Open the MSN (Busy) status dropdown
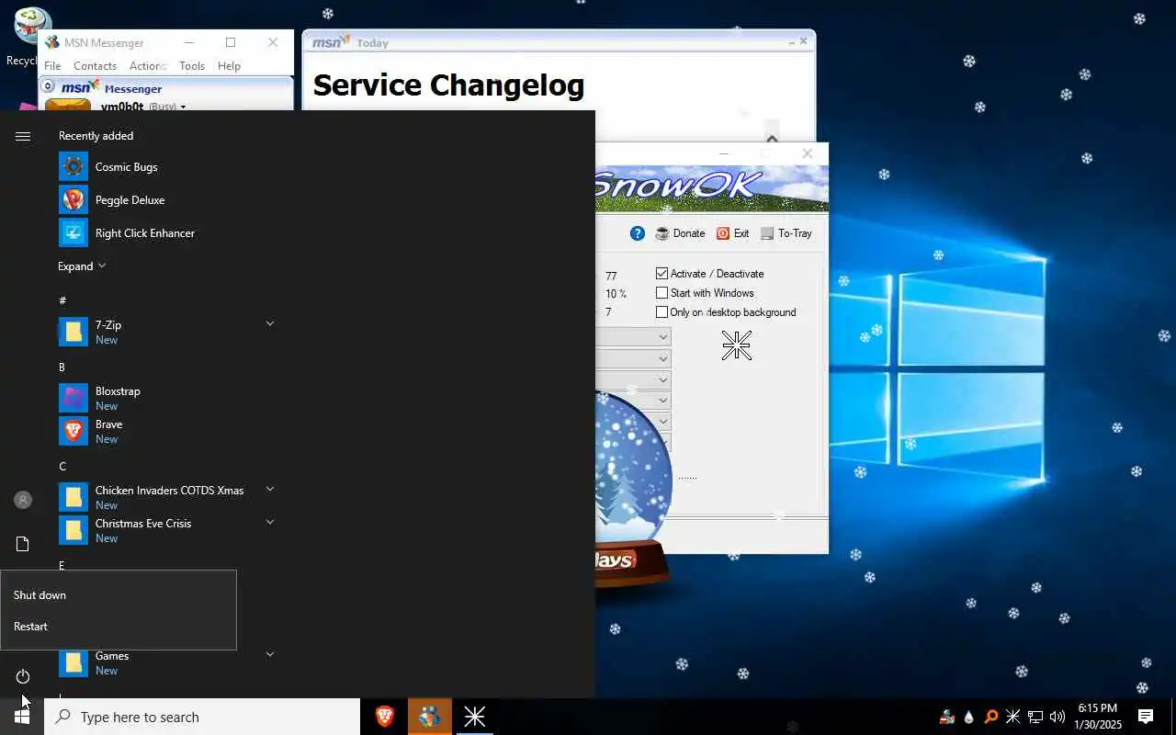This screenshot has height=735, width=1176. 183,107
